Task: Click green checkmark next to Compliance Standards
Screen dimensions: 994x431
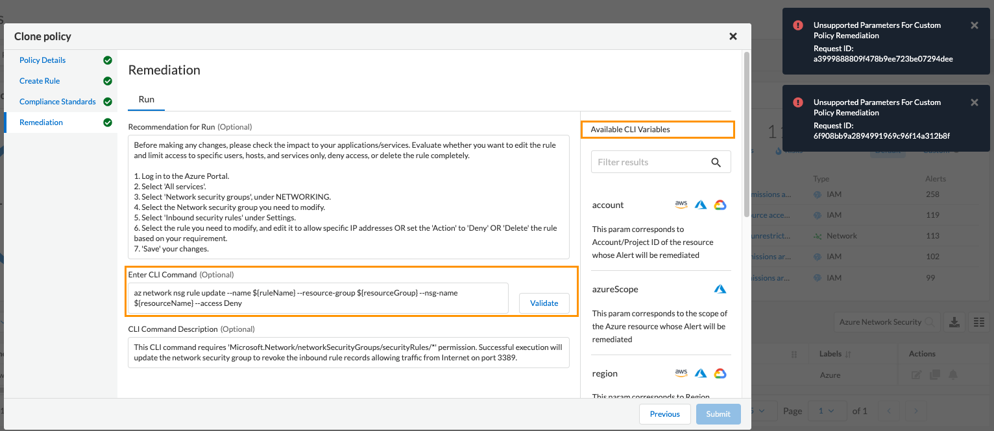Action: 108,102
